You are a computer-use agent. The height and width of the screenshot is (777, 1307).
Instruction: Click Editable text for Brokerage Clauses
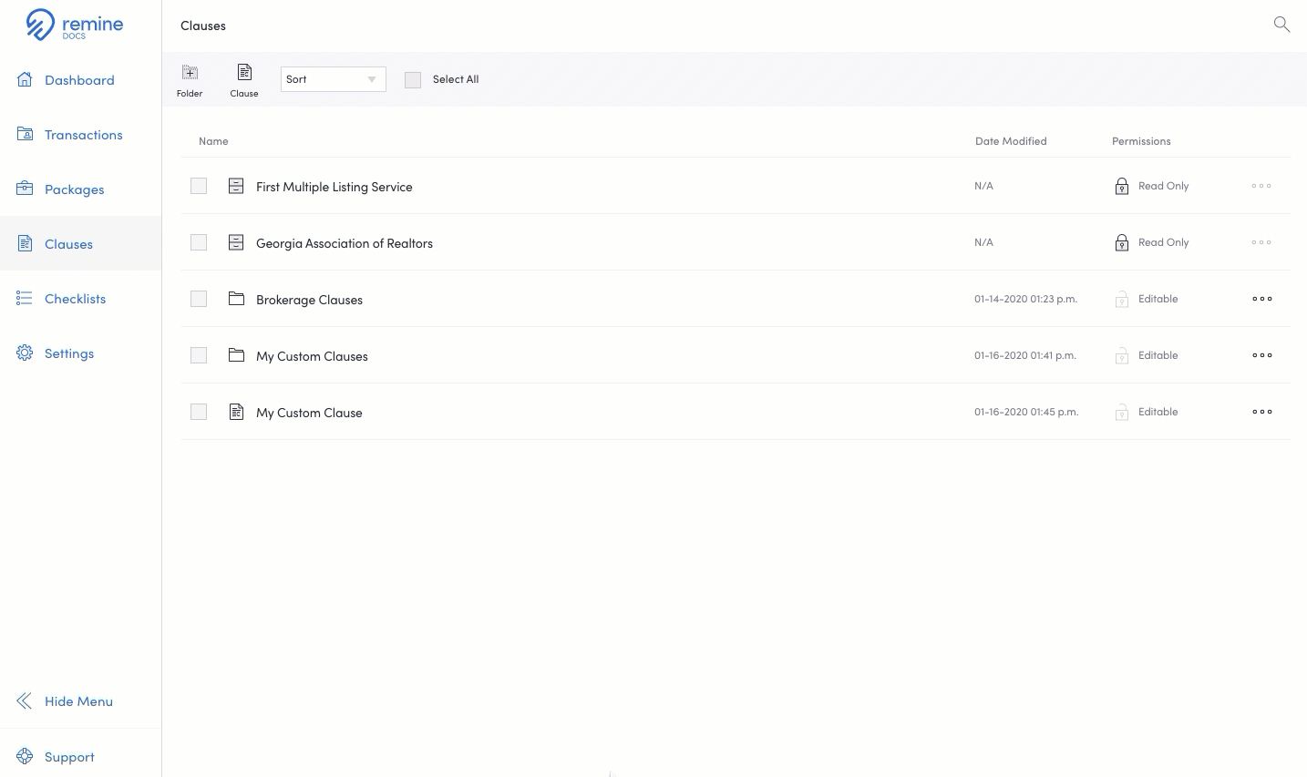(1158, 299)
